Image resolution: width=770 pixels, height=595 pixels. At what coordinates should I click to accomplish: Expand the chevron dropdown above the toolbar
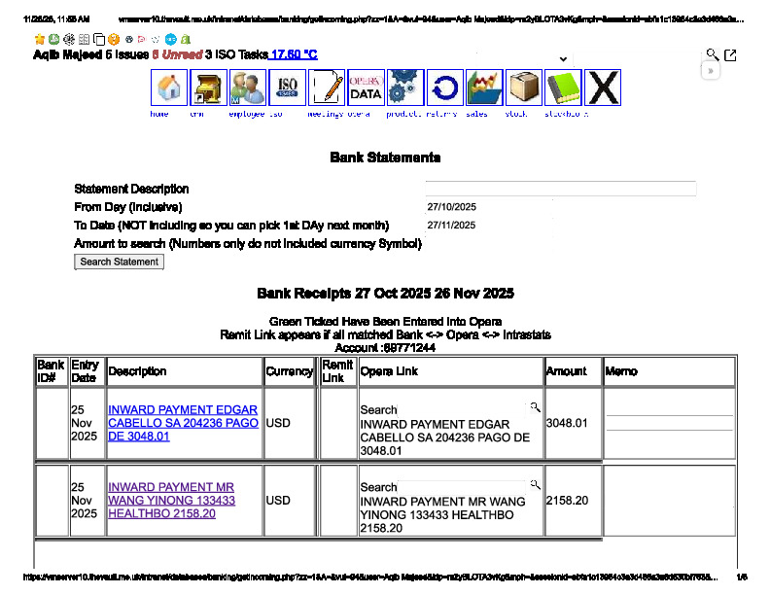tap(563, 59)
